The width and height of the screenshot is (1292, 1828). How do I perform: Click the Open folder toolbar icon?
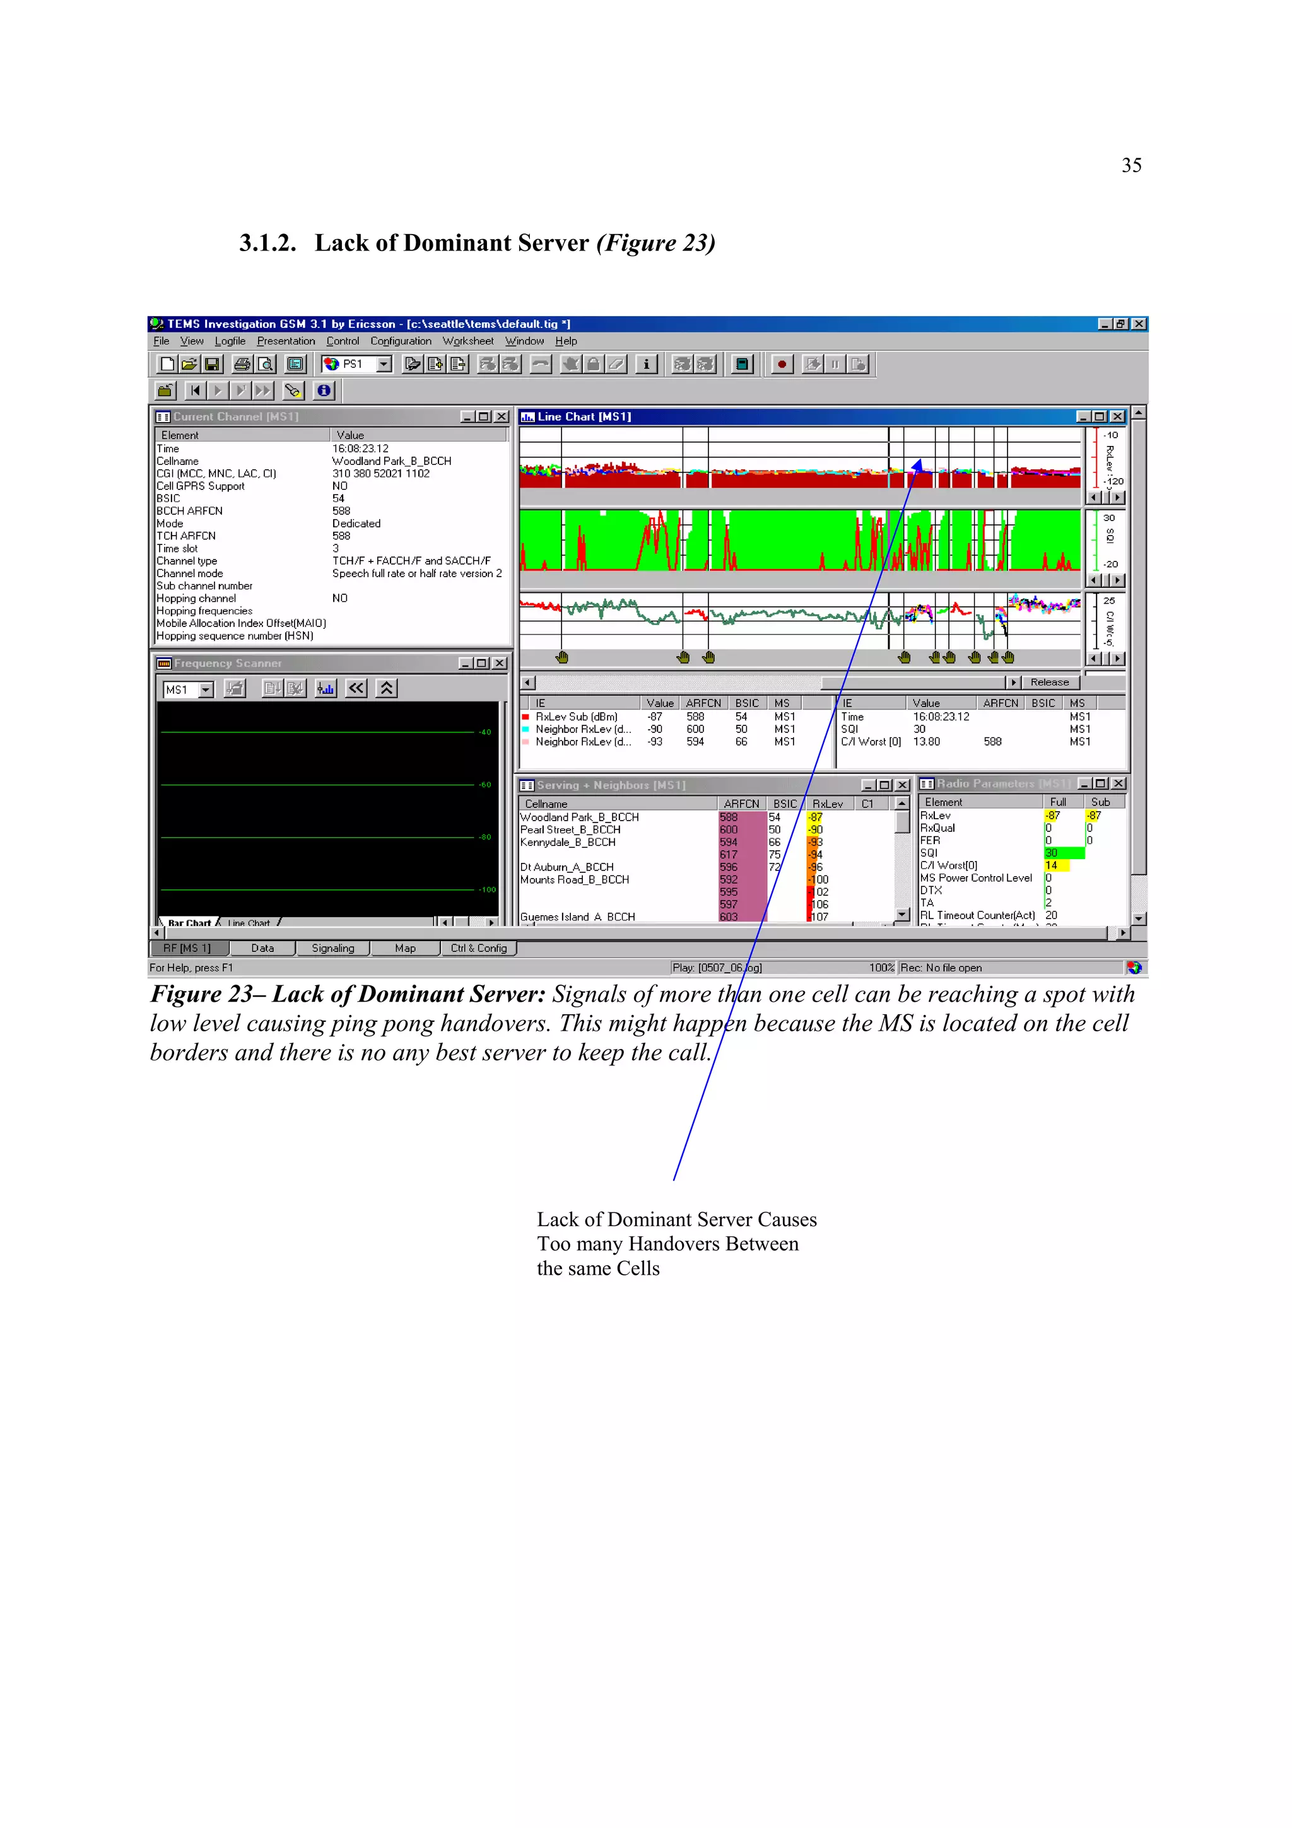pos(189,364)
